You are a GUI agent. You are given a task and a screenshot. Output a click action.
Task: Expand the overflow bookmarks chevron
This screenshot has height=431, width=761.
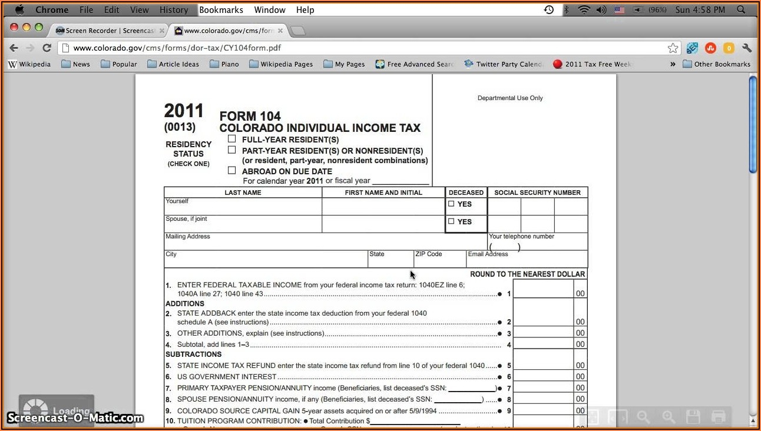pyautogui.click(x=673, y=64)
